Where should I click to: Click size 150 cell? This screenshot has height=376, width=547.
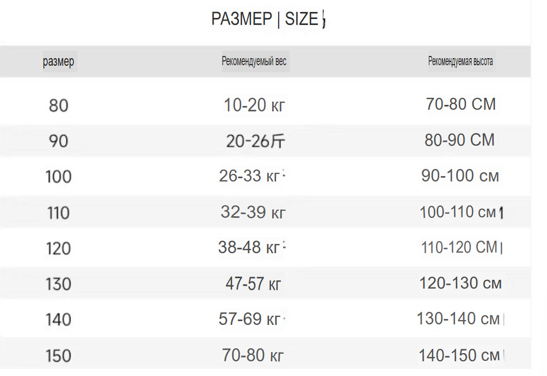click(x=59, y=356)
